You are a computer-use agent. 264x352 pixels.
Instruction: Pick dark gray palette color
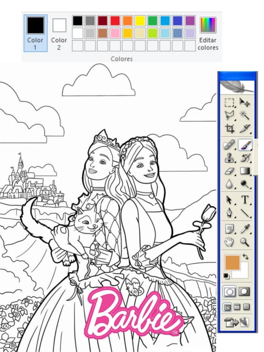click(90, 21)
